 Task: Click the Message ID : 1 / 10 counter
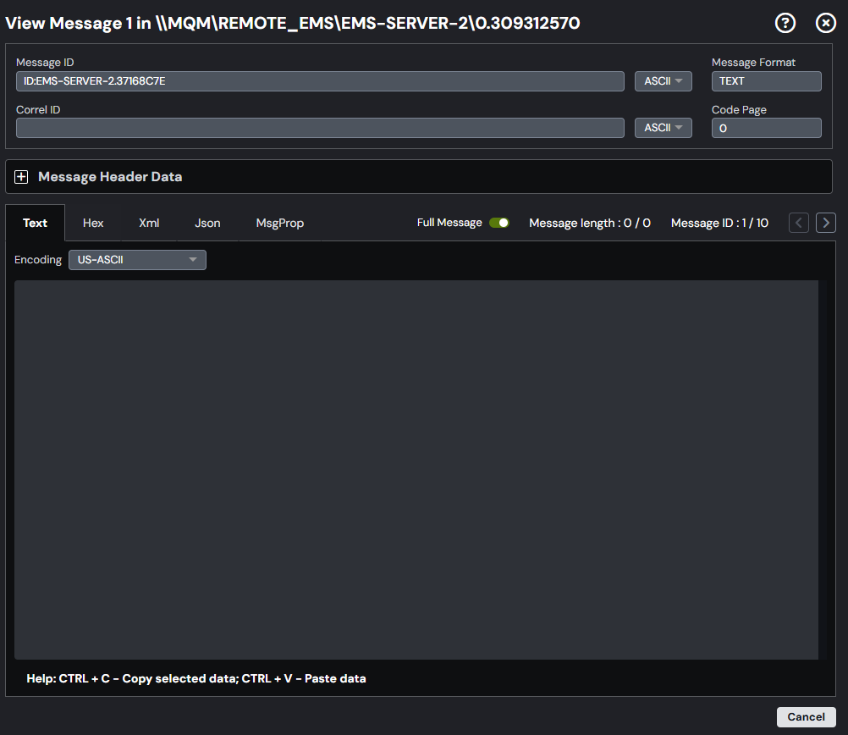pos(719,223)
